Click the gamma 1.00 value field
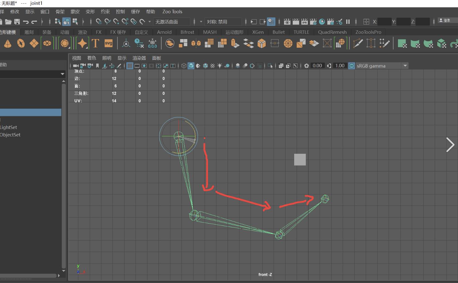Screen dimensions: 458x283 [340, 66]
